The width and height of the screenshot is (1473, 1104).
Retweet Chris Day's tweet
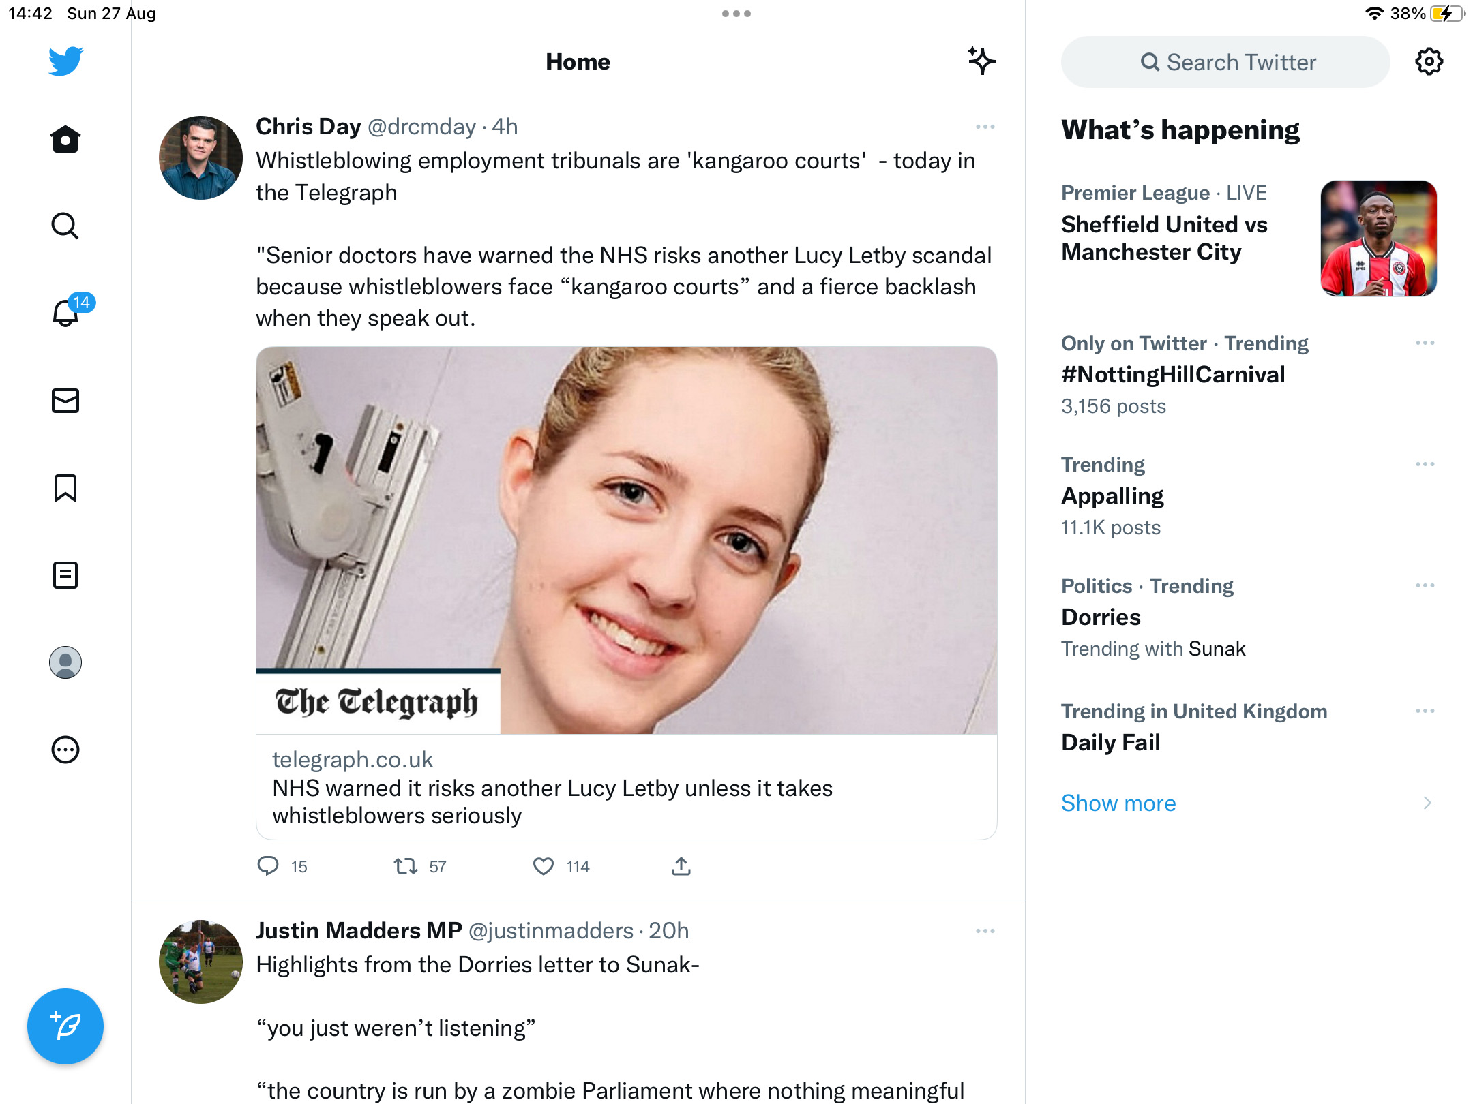click(x=406, y=866)
